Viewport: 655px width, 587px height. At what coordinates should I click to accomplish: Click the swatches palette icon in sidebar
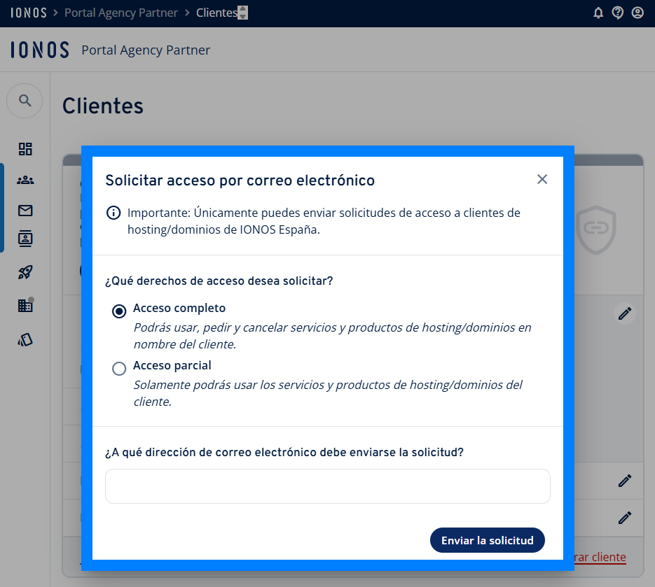point(25,340)
